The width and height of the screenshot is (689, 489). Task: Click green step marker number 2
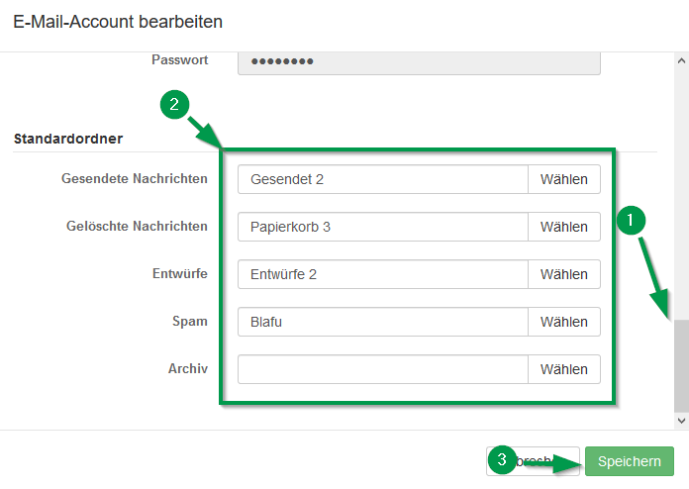point(174,105)
